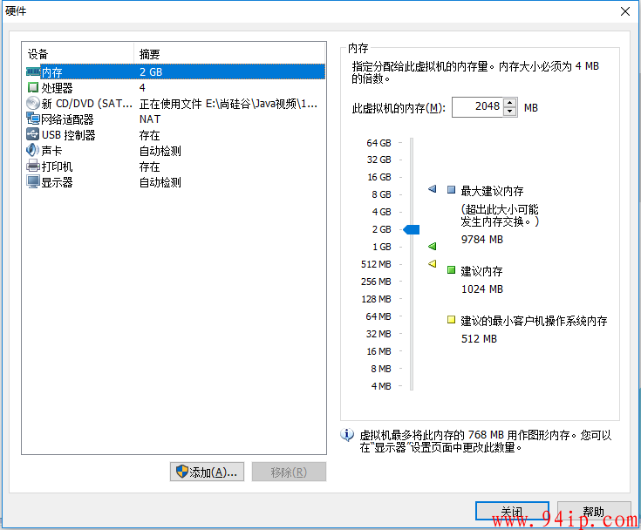The height and width of the screenshot is (530, 641).
Task: Click the 关闭 button
Action: point(512,511)
